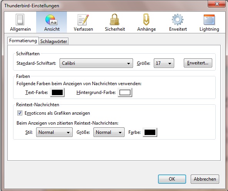Confirm settings with the OK button
This screenshot has width=228, height=191.
click(x=172, y=179)
